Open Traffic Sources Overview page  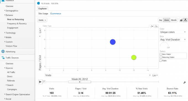(9, 63)
